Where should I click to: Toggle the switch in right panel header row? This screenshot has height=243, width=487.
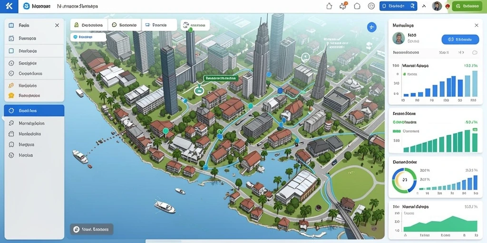pos(475,53)
